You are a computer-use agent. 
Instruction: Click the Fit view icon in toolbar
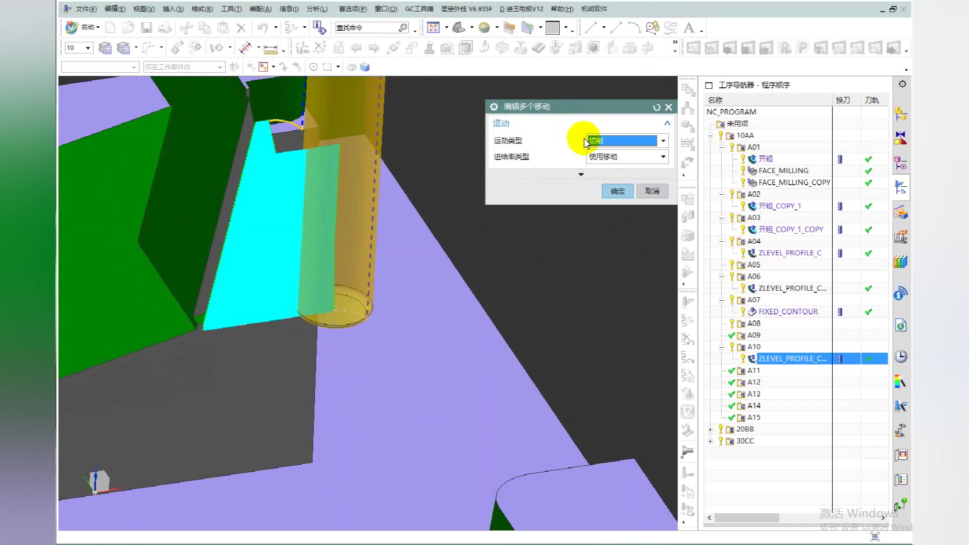(x=433, y=28)
